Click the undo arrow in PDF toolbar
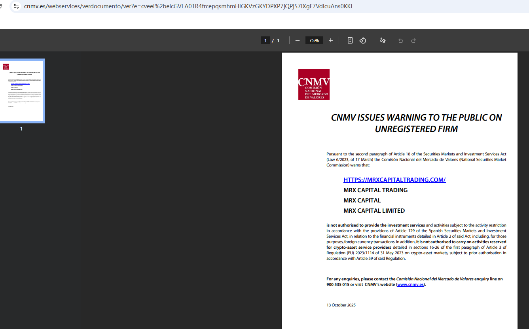 (x=401, y=40)
